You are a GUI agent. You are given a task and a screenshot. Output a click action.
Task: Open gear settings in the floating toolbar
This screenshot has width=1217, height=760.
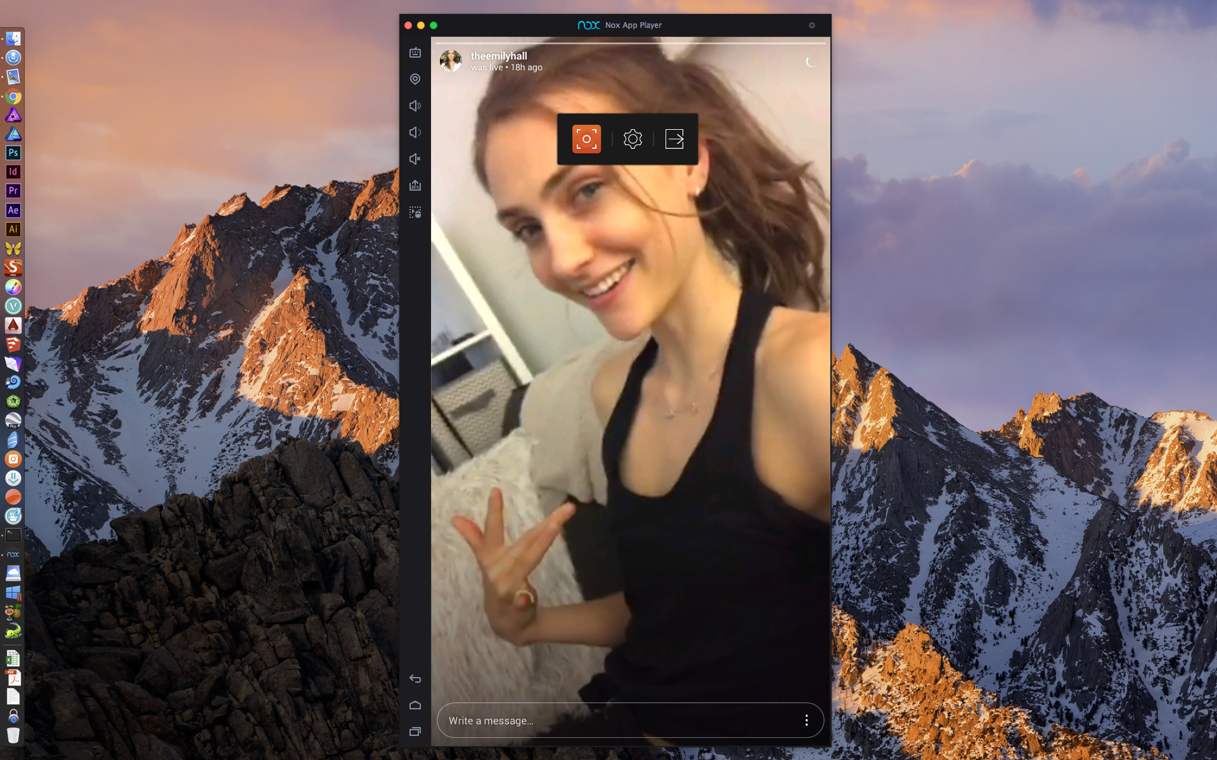pos(633,139)
